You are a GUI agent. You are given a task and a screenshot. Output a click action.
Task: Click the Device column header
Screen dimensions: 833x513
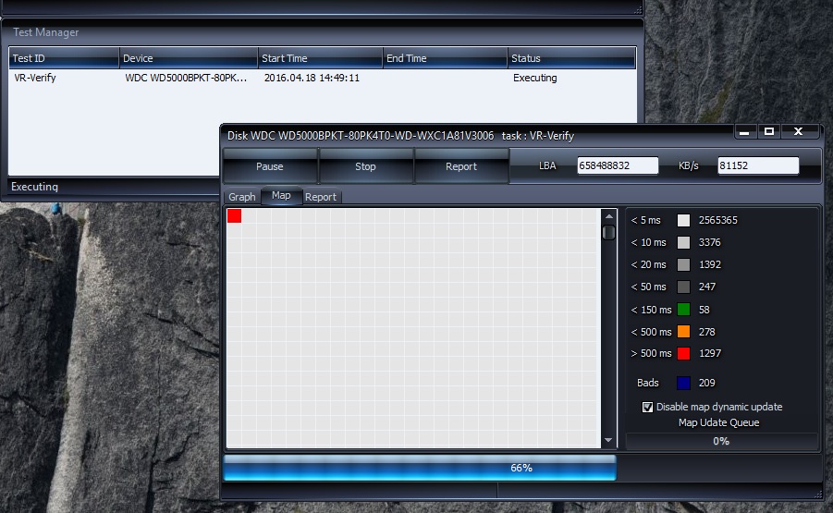point(189,58)
